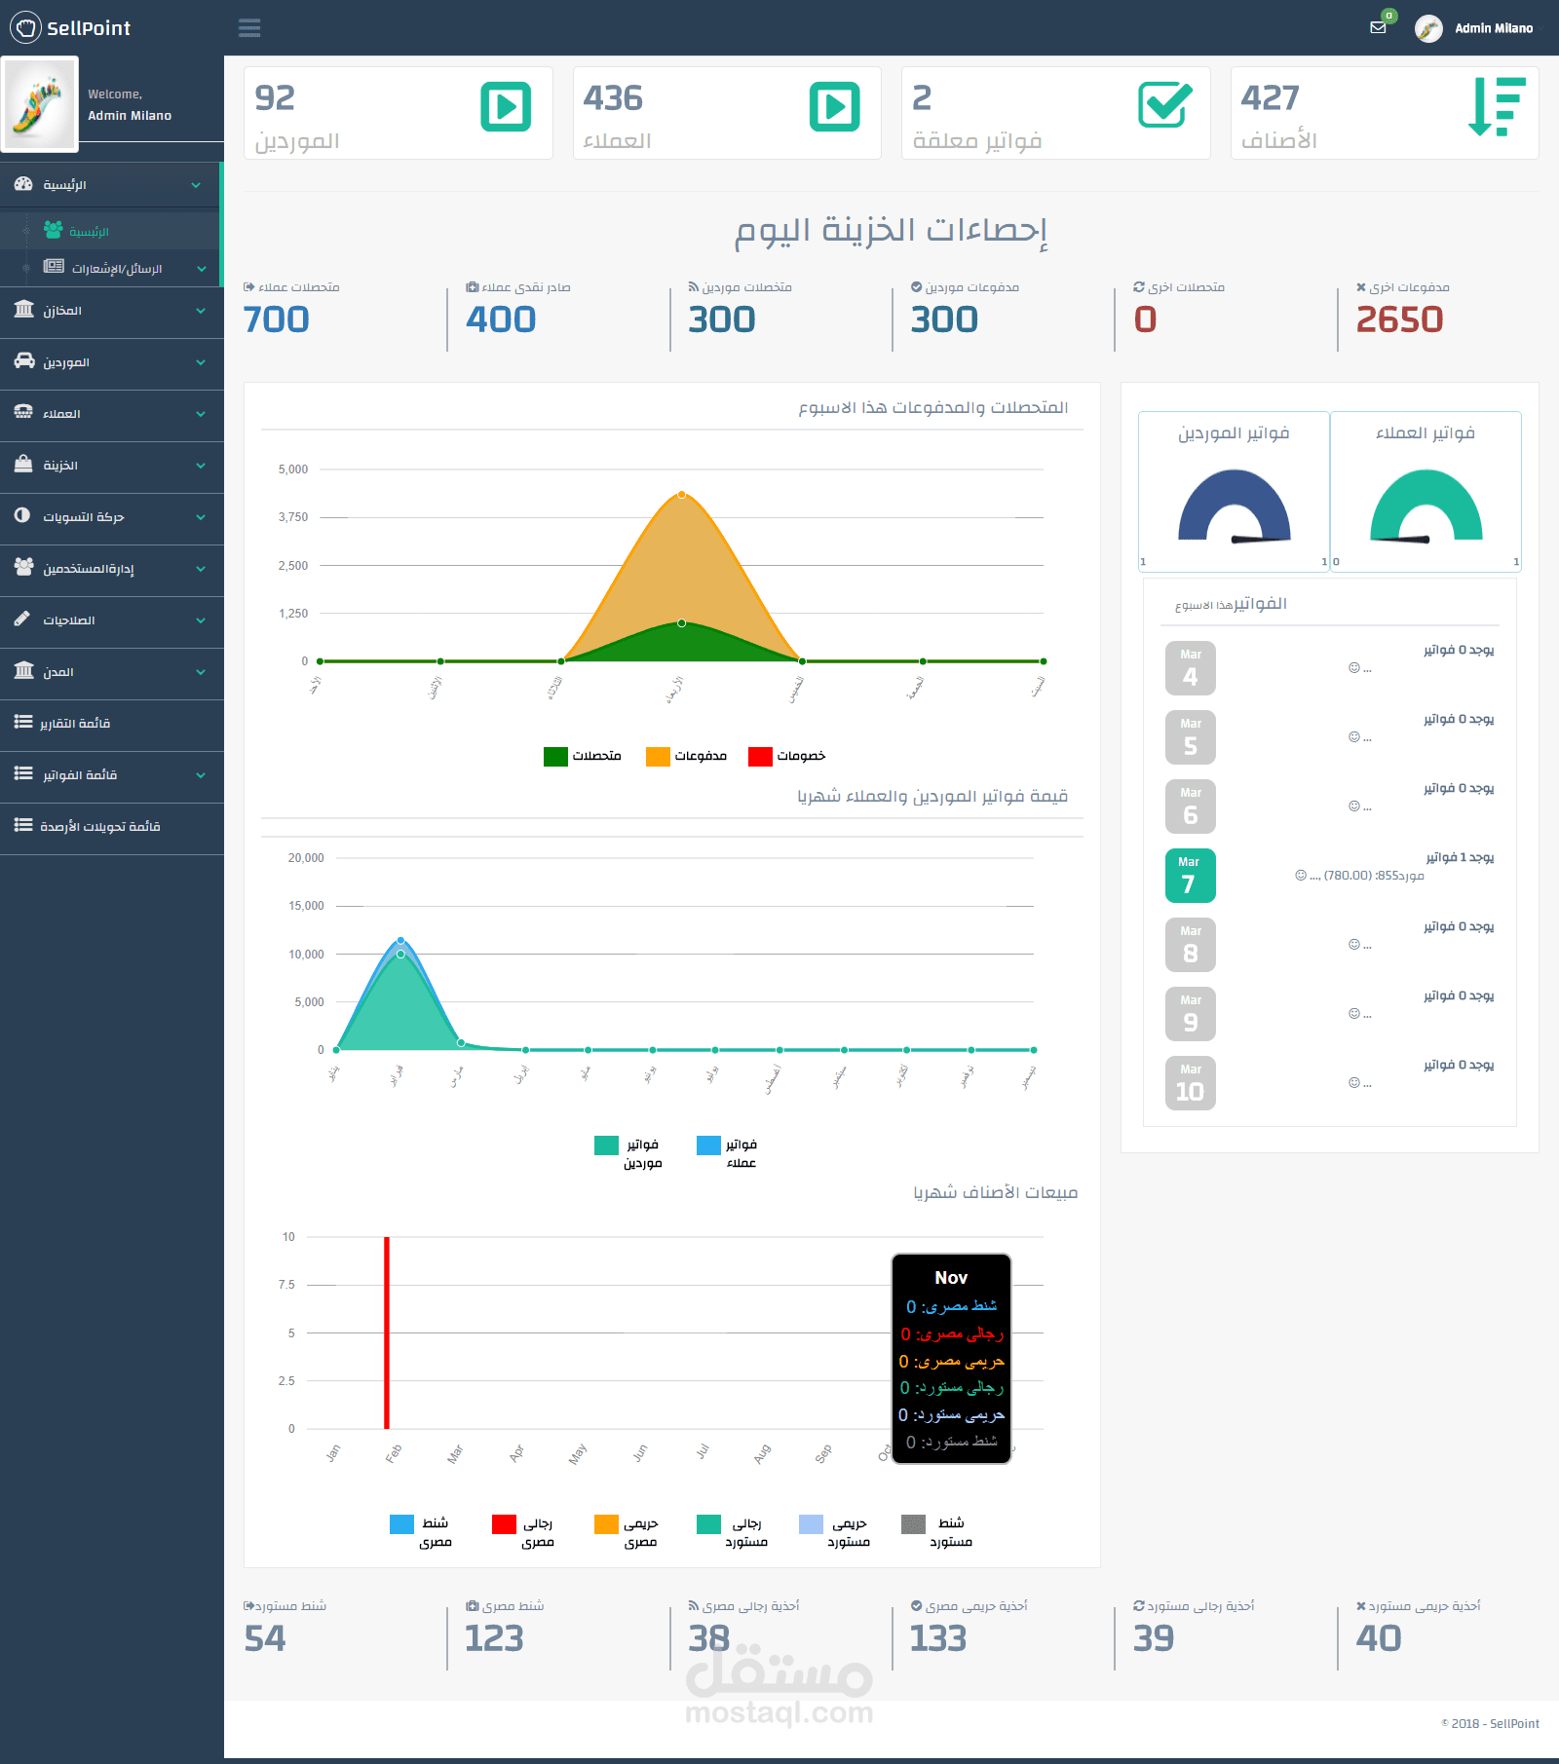Image resolution: width=1559 pixels, height=1764 pixels.
Task: Click the dashboard icon beside الرئيسية
Action: point(23,184)
